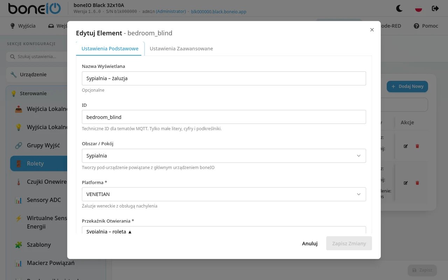The height and width of the screenshot is (280, 448).
Task: Click the Nazwa Wyświetlana input field
Action: tap(224, 78)
